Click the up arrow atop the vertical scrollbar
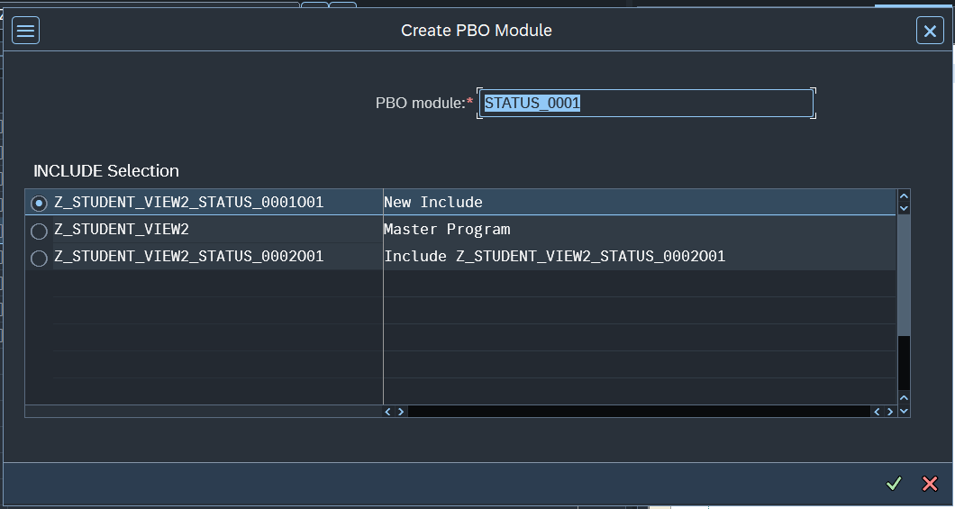This screenshot has height=509, width=955. (904, 195)
